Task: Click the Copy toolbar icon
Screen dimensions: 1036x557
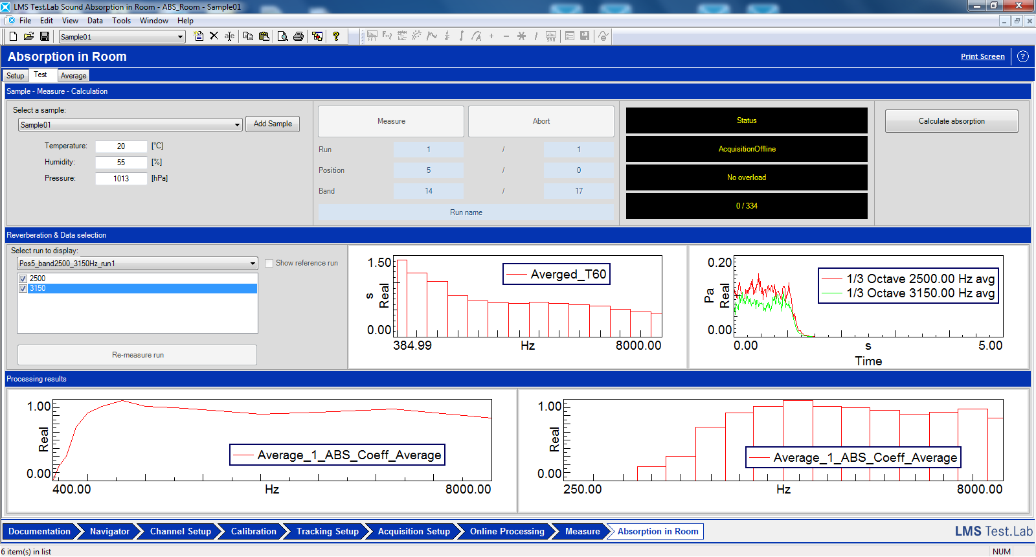Action: (248, 36)
